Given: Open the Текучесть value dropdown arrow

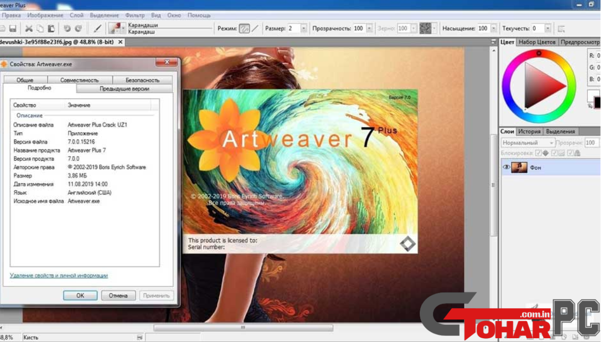Looking at the screenshot, I should (x=548, y=29).
